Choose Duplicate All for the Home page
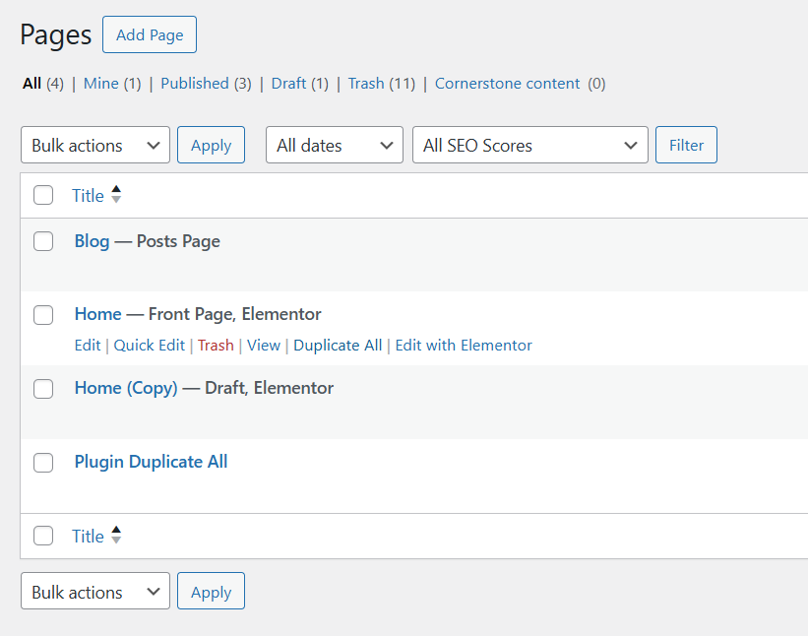The image size is (808, 636). pyautogui.click(x=338, y=345)
